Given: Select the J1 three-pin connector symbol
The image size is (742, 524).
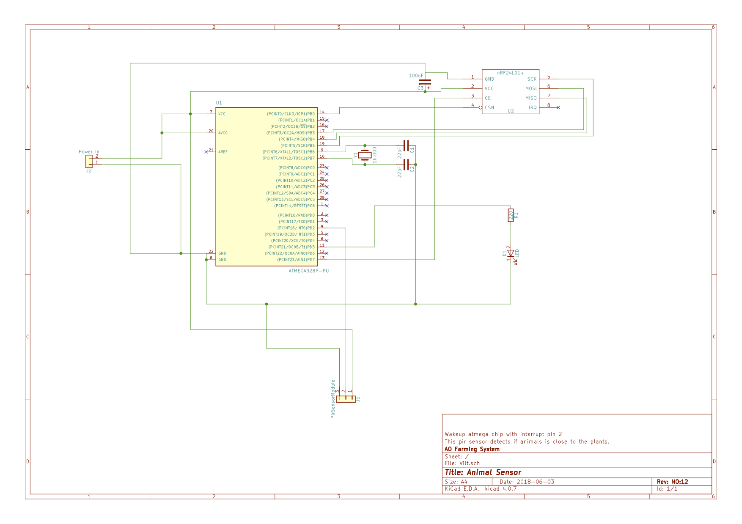Looking at the screenshot, I should [346, 399].
